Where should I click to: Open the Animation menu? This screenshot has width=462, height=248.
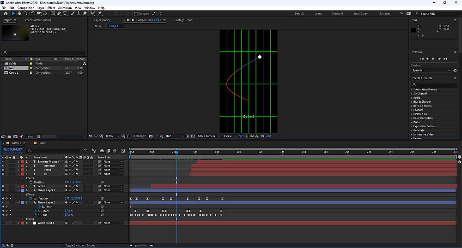point(64,8)
